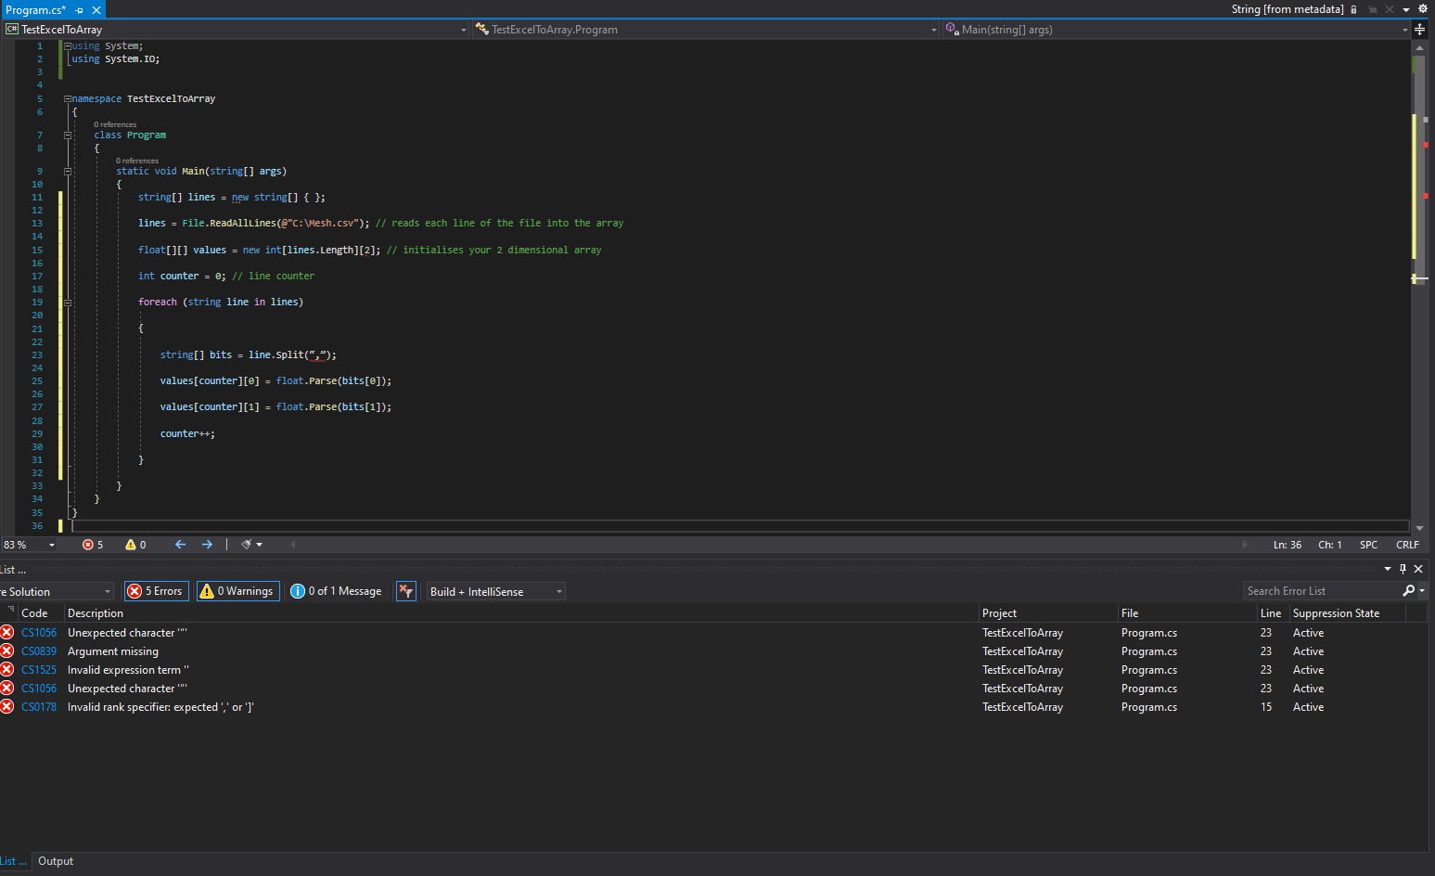Open the CS0178 error code link
Image resolution: width=1435 pixels, height=876 pixels.
pos(39,707)
